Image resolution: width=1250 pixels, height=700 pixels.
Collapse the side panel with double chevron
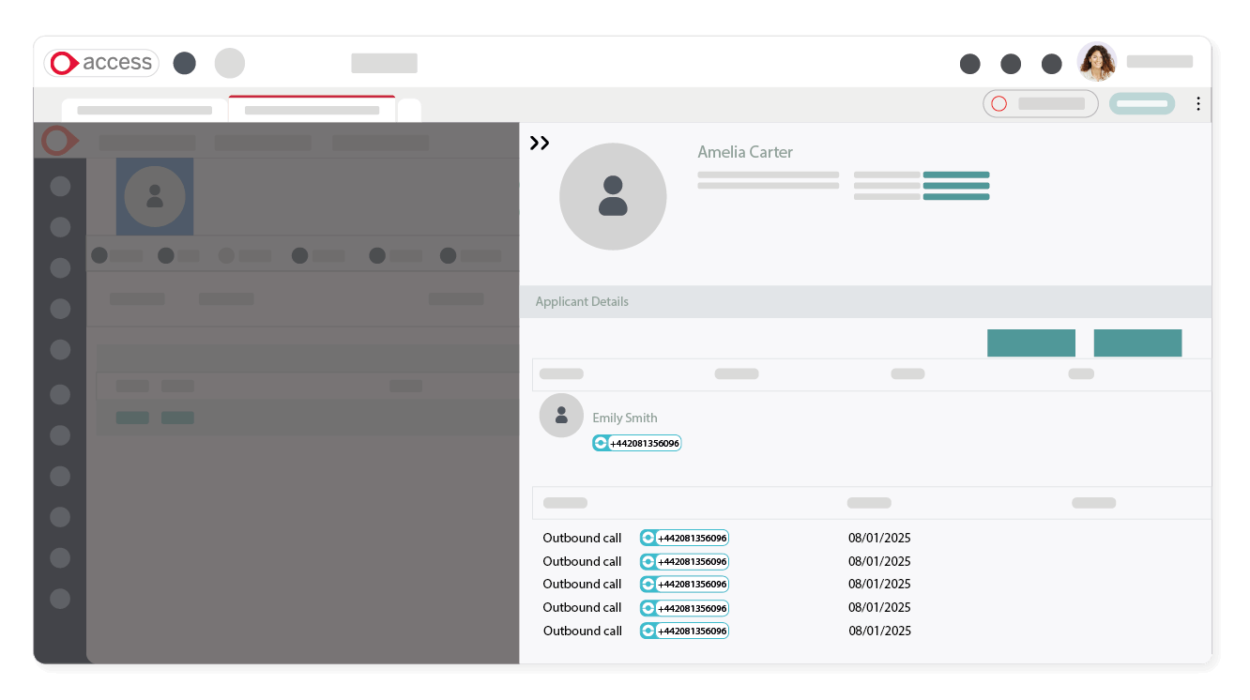[x=540, y=144]
